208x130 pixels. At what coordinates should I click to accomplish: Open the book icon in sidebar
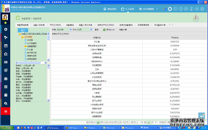click(x=6, y=62)
